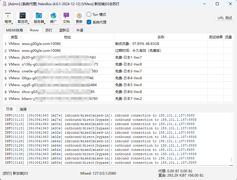237x180 pixels.
Task: Expand the 首选项 dropdown arrow
Action: [x=29, y=23]
